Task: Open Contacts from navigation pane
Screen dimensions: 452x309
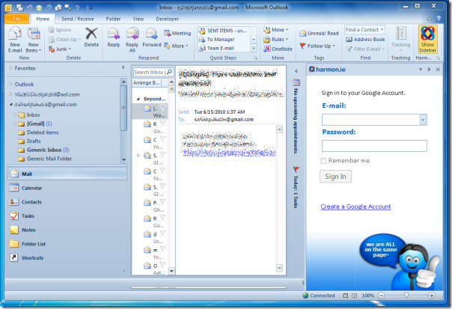Action: [67, 202]
